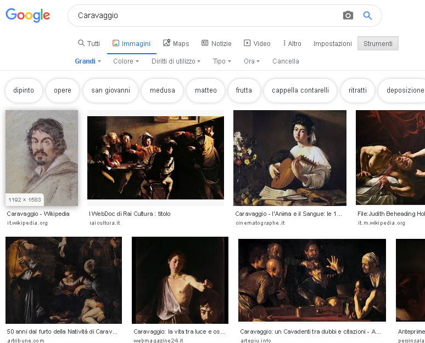Image resolution: width=425 pixels, height=343 pixels.
Task: Select the san giovanni chip
Action: (110, 90)
